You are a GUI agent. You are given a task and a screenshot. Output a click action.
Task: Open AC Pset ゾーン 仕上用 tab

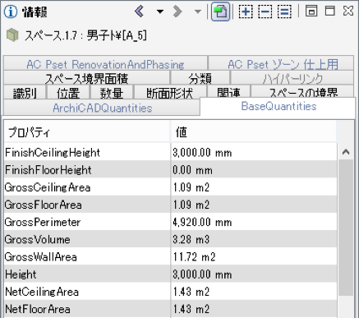[x=281, y=64]
